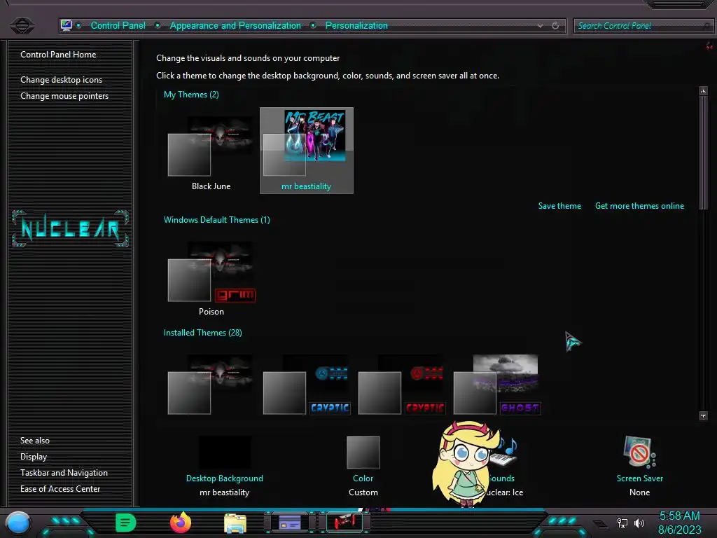Focus the Search Control Panel field
The width and height of the screenshot is (717, 538).
[x=643, y=26]
